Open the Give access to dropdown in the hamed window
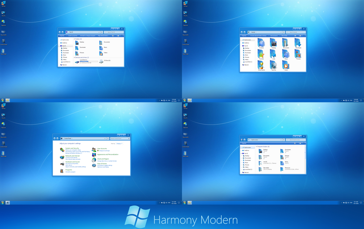Image resolution: width=364 pixels, height=229 pixels. coord(275,36)
